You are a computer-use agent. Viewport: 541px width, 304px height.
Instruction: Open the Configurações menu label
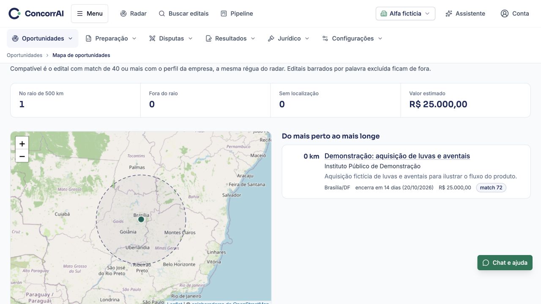click(x=353, y=38)
